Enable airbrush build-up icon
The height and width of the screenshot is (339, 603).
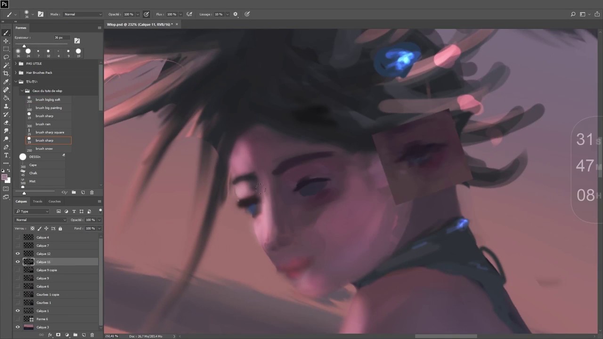(x=189, y=14)
